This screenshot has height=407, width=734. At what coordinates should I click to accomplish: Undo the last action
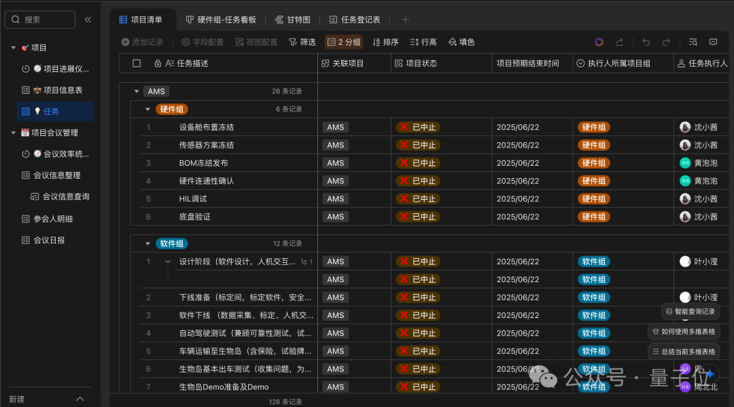(646, 42)
